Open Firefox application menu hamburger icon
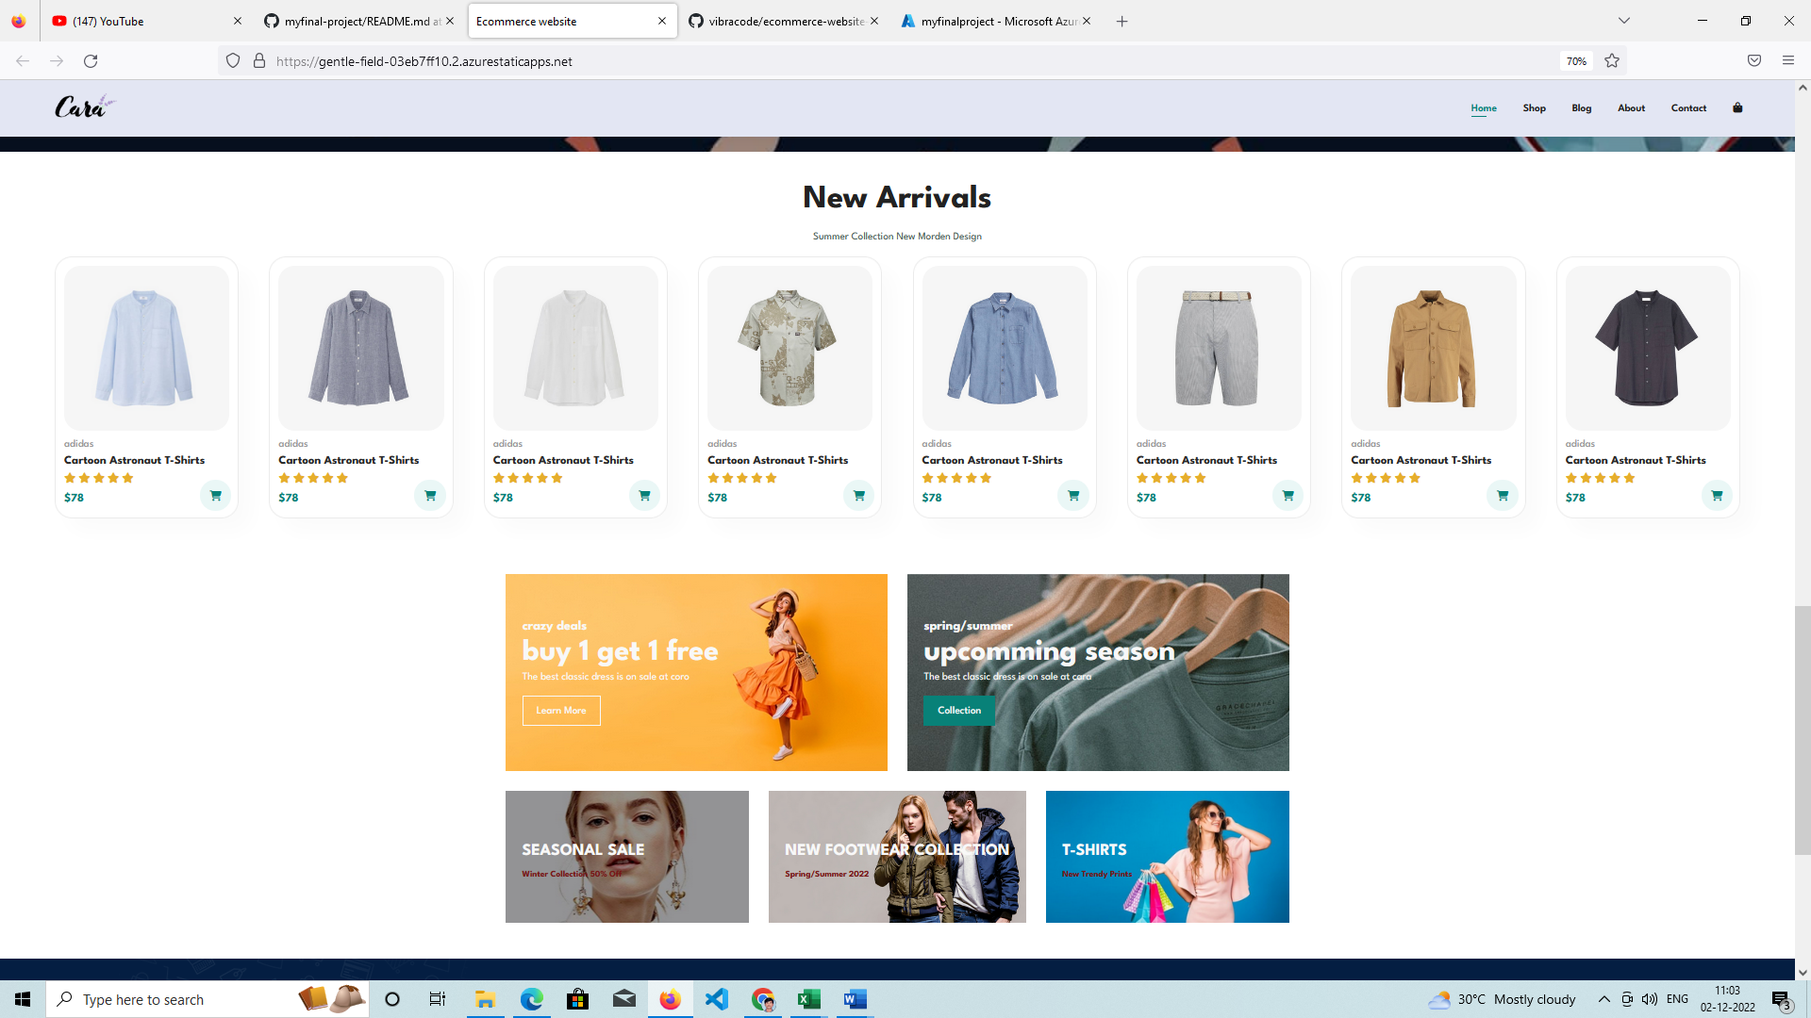 pyautogui.click(x=1788, y=61)
